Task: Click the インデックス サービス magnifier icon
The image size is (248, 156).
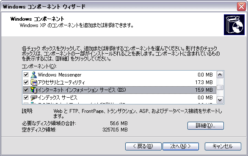Action: pos(34,98)
